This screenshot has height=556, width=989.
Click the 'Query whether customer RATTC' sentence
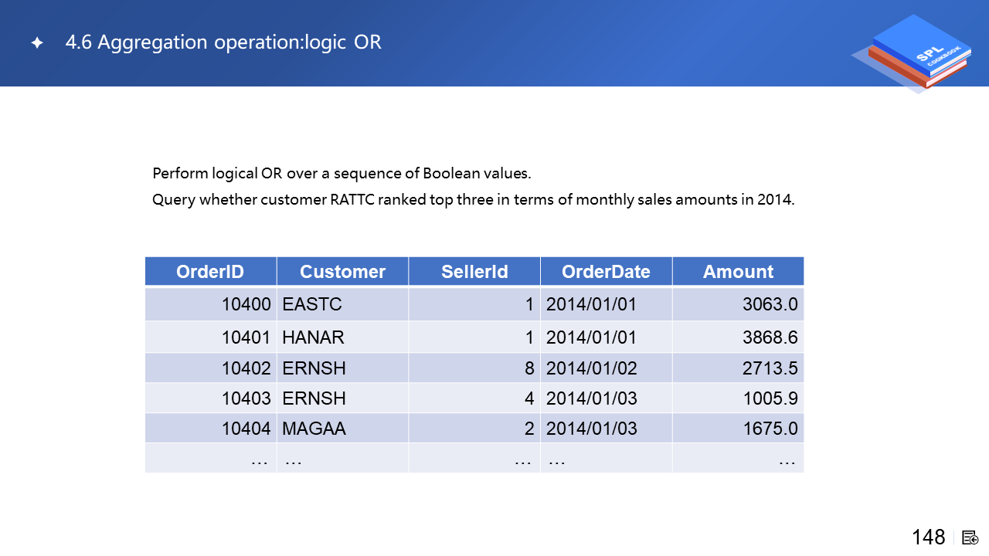point(473,200)
